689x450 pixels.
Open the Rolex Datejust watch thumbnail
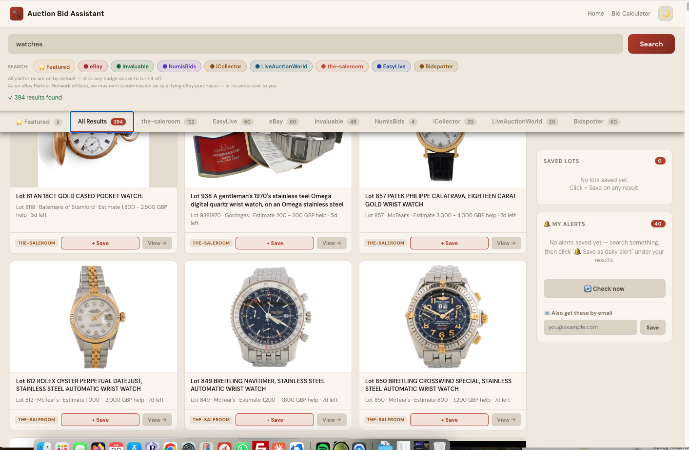click(94, 316)
